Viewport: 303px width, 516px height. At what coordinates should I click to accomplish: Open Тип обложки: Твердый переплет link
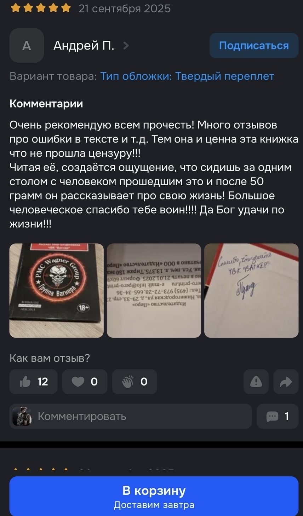[187, 76]
